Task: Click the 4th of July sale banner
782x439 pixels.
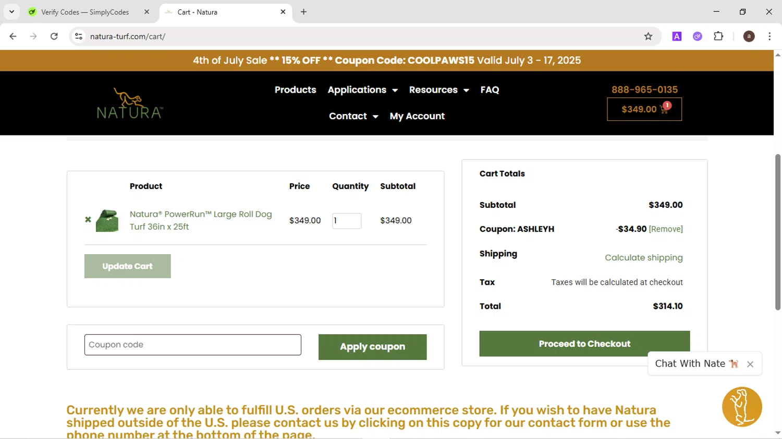Action: [x=387, y=60]
